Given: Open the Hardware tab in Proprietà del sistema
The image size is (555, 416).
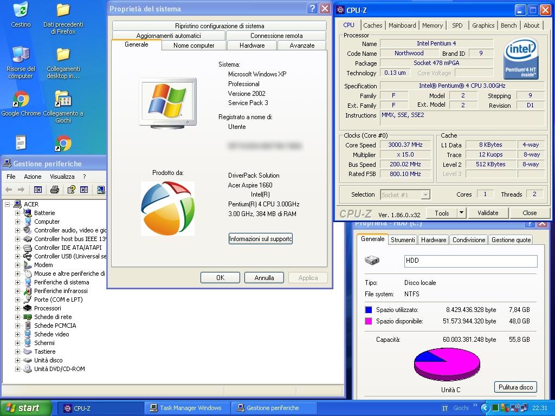Looking at the screenshot, I should coord(251,45).
